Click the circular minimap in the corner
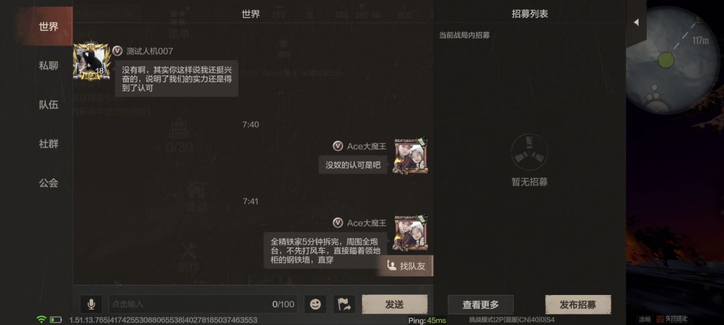This screenshot has width=724, height=325. coord(672,61)
